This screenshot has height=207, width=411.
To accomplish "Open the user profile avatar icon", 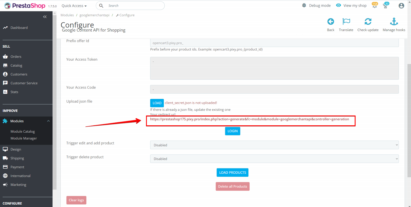I will 401,6.
